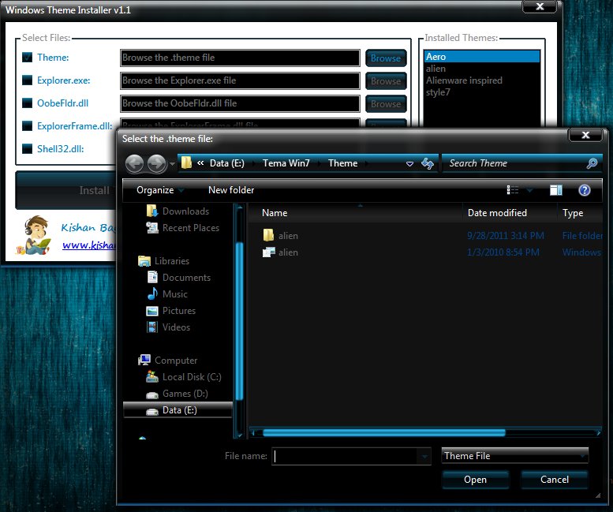Open the Organize menu
Viewport: 613px width, 512px height.
159,190
